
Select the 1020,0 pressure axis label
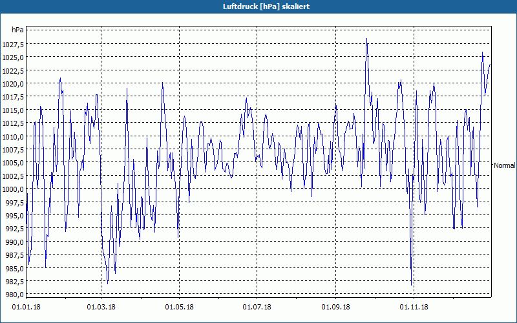pos(13,84)
